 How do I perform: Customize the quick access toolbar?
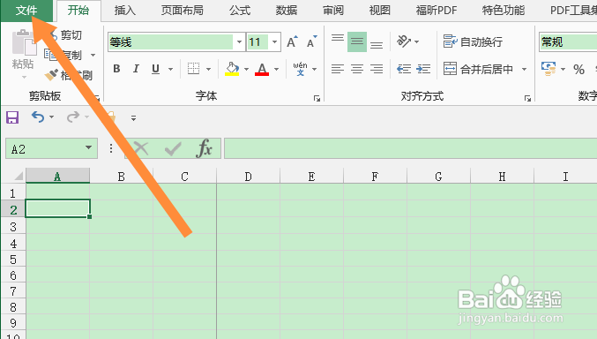(133, 118)
